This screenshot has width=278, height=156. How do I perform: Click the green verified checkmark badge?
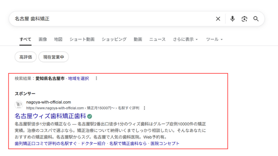coord(90,116)
